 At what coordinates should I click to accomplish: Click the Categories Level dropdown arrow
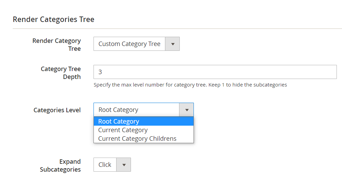tap(187, 110)
